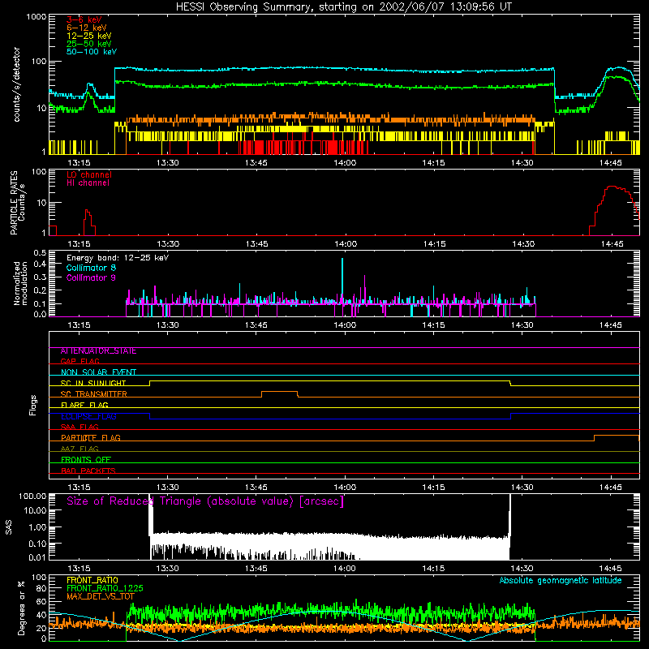
Task: Click the '14:30' tick under the SAS panel
Action: (x=522, y=569)
